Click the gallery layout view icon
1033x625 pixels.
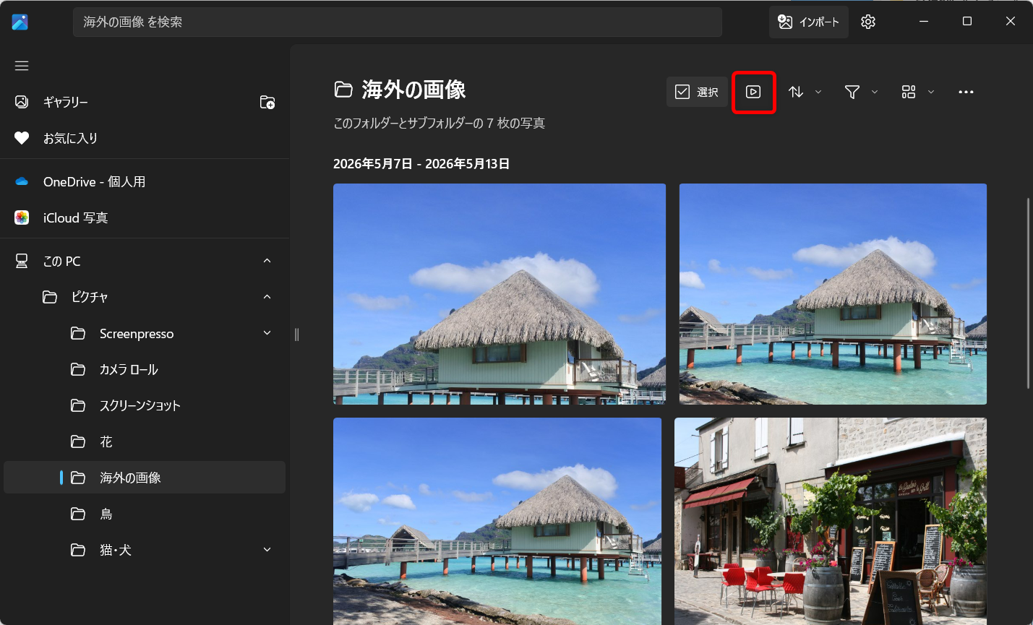(909, 92)
